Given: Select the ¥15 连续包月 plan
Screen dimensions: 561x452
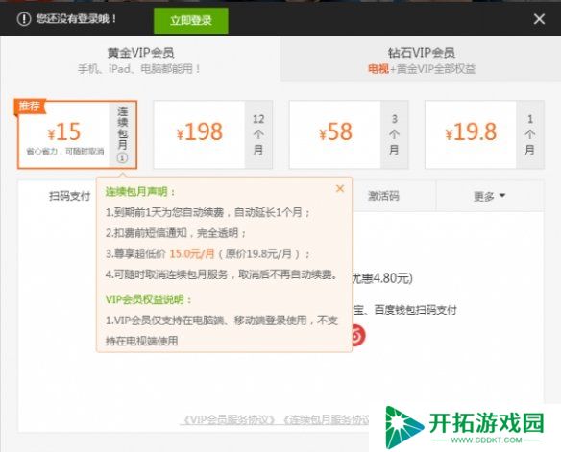Looking at the screenshot, I should tap(77, 134).
